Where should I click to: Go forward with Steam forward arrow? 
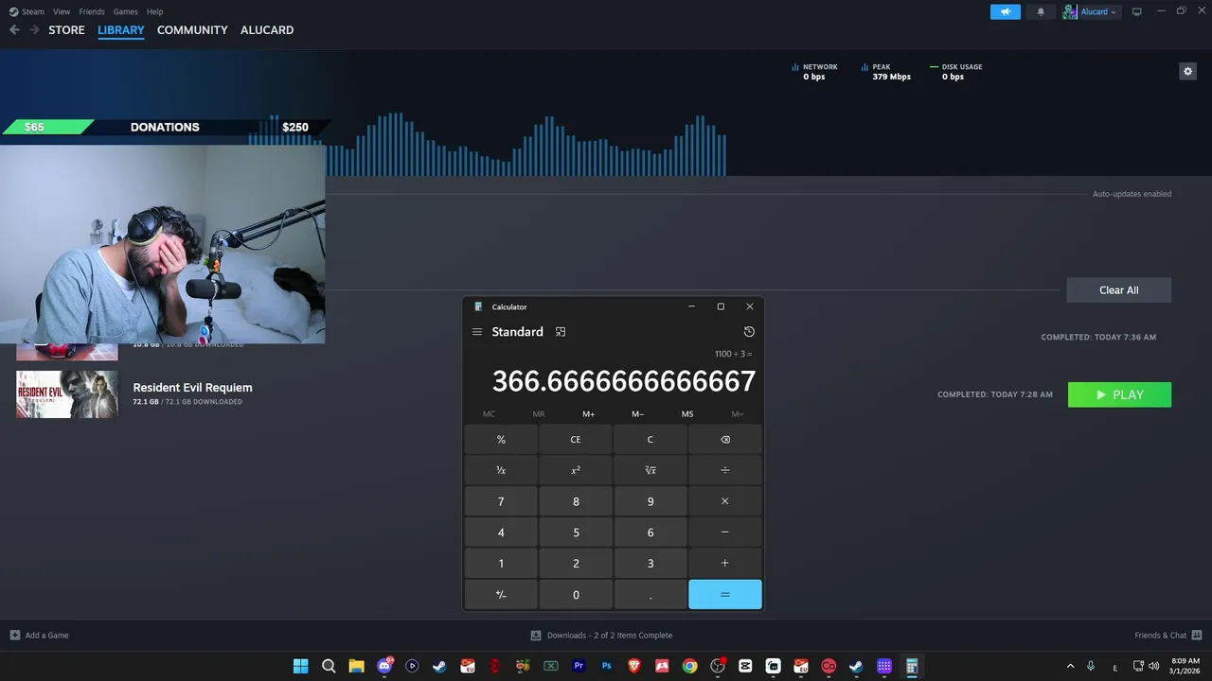click(34, 30)
